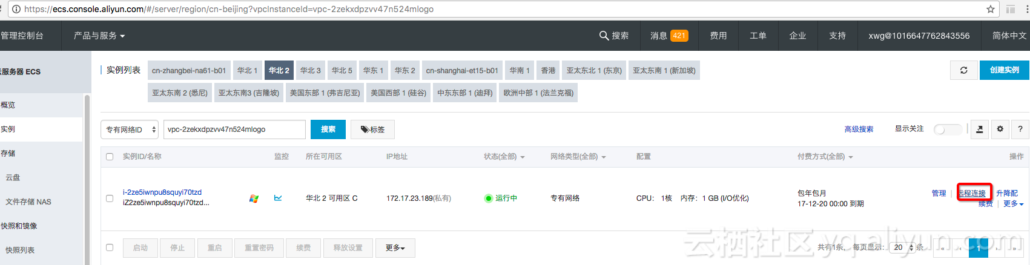
Task: Tick the select-all checkbox in table header
Action: 110,157
